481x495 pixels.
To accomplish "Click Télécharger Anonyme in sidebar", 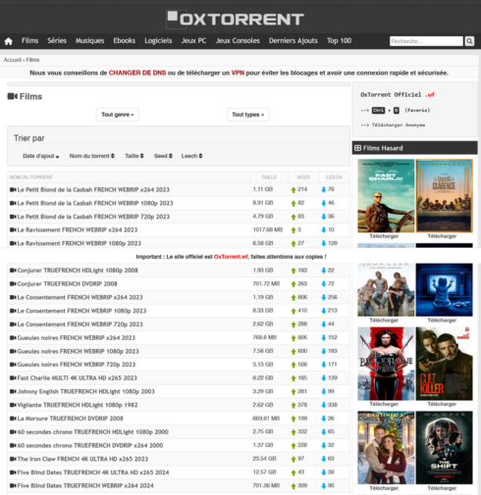I will pyautogui.click(x=399, y=124).
